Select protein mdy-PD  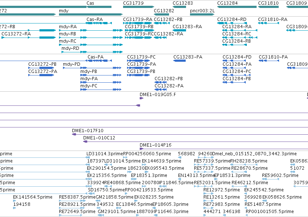coord(72,64)
